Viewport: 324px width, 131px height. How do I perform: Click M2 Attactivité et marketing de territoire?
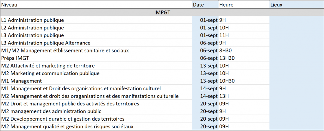coord(96,66)
